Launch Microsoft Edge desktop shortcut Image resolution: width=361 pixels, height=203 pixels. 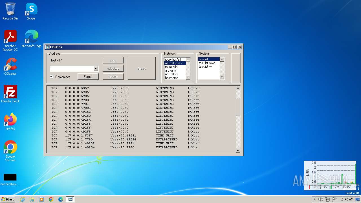(31, 39)
